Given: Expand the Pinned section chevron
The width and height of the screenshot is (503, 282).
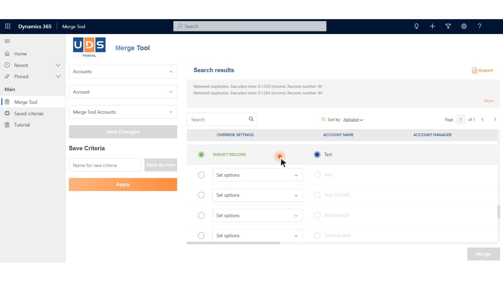Looking at the screenshot, I should tap(58, 76).
